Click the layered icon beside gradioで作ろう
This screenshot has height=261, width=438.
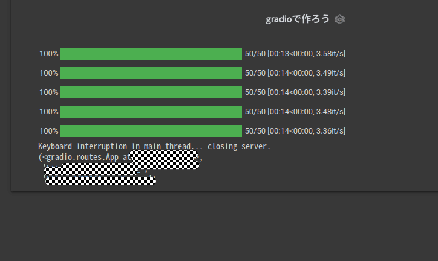[x=339, y=19]
